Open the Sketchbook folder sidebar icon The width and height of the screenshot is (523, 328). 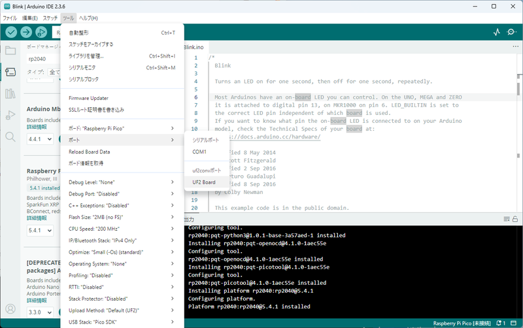(10, 51)
